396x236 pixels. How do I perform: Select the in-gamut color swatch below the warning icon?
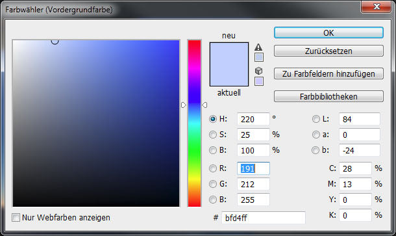tap(259, 57)
